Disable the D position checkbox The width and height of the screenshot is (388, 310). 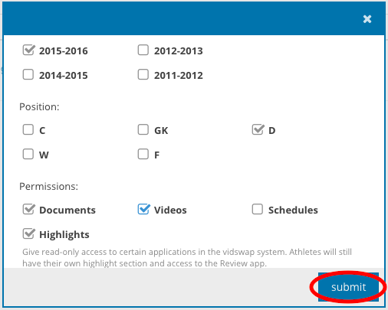(258, 129)
